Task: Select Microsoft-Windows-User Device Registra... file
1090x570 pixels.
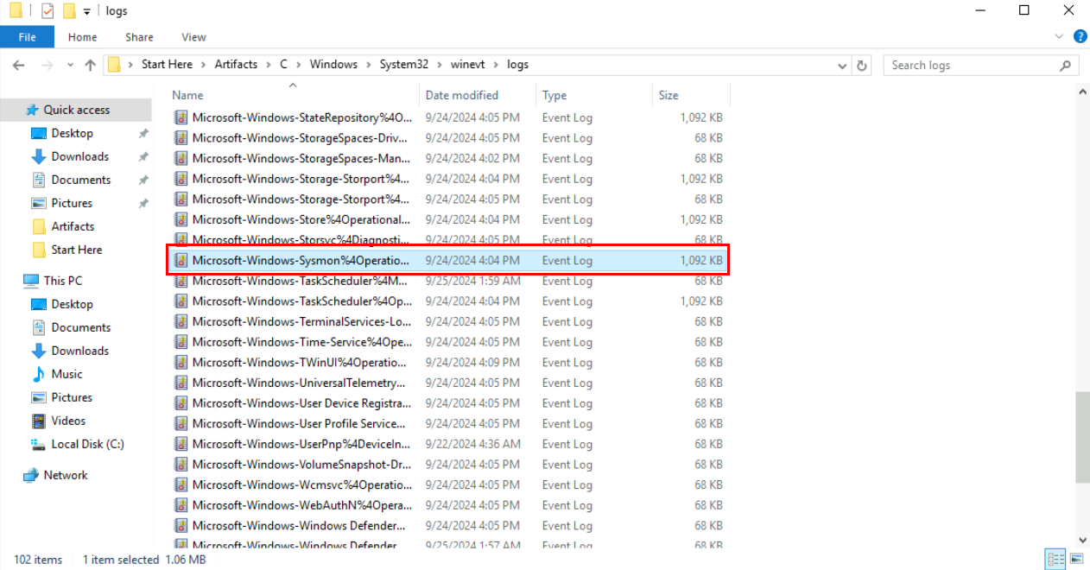Action: point(448,403)
